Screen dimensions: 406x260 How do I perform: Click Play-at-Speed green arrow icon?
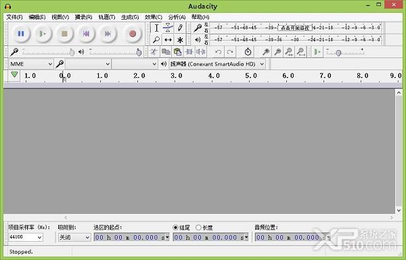[x=317, y=52]
